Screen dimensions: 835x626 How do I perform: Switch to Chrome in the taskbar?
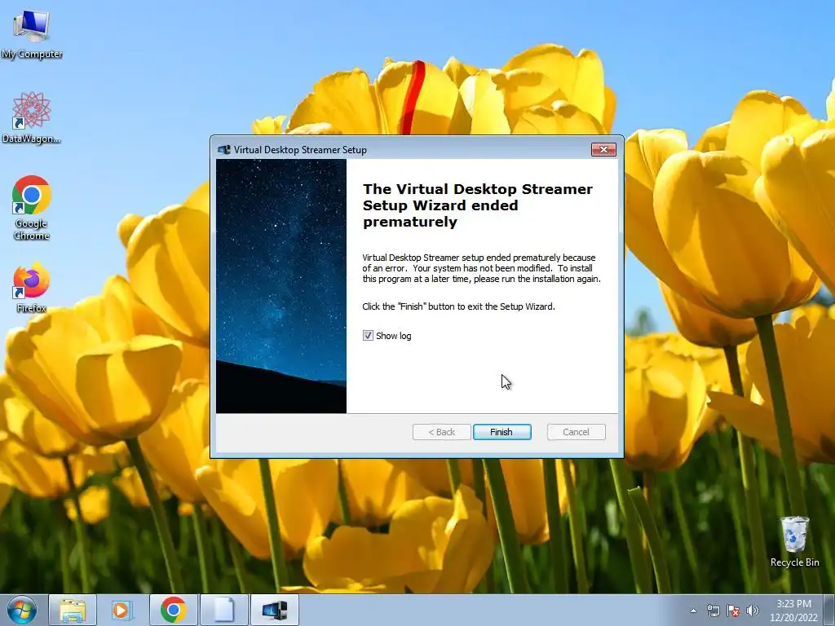tap(173, 610)
